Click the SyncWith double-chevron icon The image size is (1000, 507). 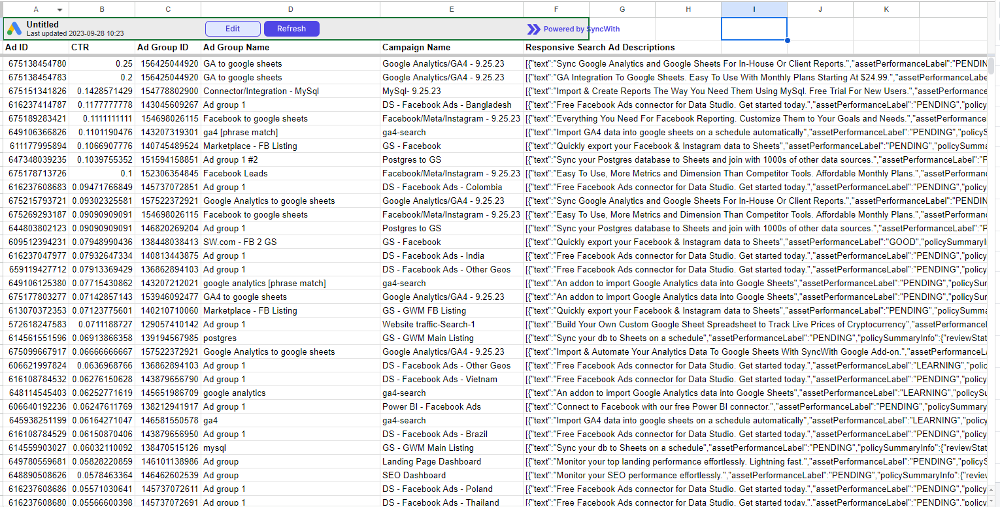click(x=534, y=29)
